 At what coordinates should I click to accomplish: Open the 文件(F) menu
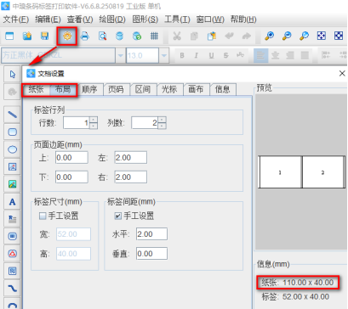coord(16,20)
